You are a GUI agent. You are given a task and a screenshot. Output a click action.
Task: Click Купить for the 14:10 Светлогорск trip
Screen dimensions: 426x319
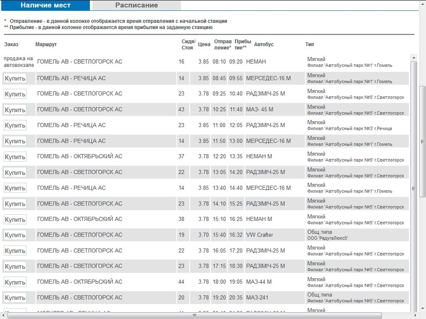[x=15, y=204]
